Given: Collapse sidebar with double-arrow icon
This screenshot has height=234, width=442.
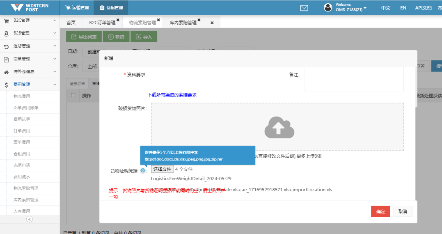Looking at the screenshot, I should click(29, 219).
